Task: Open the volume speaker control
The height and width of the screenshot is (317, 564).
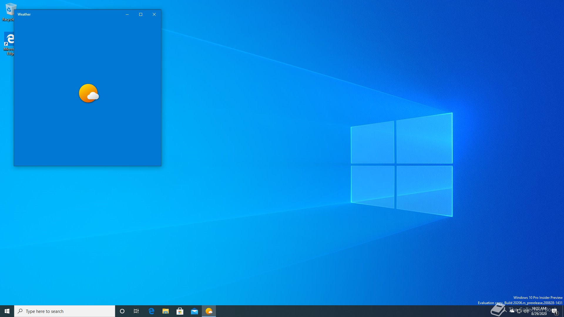Action: (526, 311)
